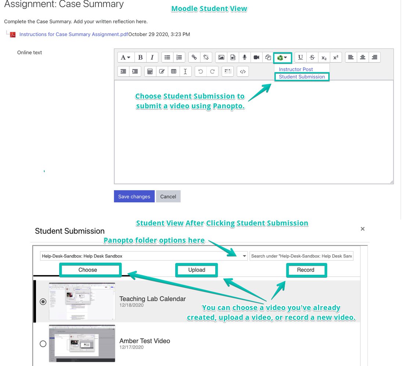This screenshot has height=366, width=415.
Task: Click the Amber Test Video thumbnail
Action: (x=82, y=344)
